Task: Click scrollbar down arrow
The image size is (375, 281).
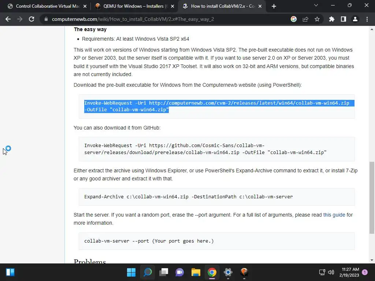Action: [x=372, y=260]
